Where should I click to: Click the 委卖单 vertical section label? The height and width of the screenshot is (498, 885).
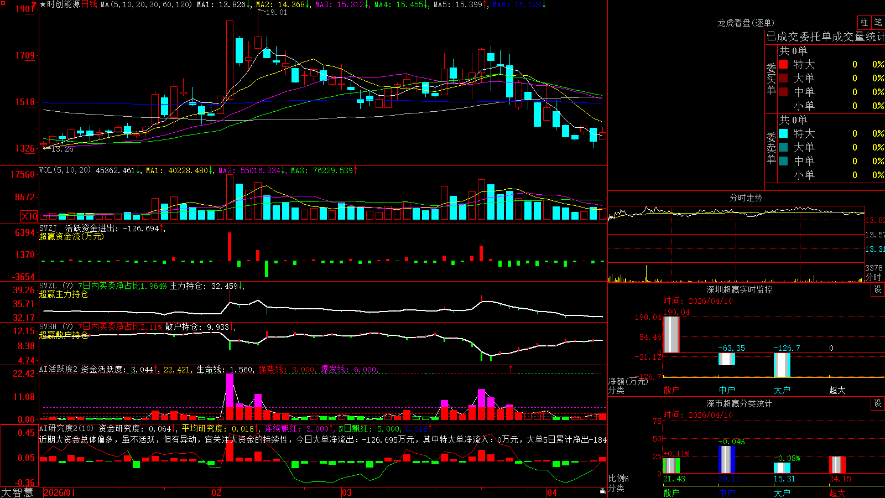[771, 148]
